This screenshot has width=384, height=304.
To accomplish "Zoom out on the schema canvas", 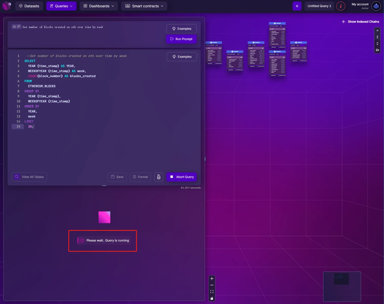I will [212, 285].
